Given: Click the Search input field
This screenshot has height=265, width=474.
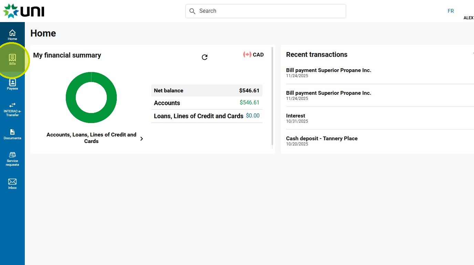Looking at the screenshot, I should click(265, 11).
